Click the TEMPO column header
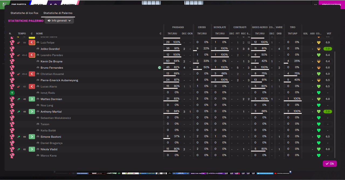Screen dimensions: 345x180 [22, 34]
